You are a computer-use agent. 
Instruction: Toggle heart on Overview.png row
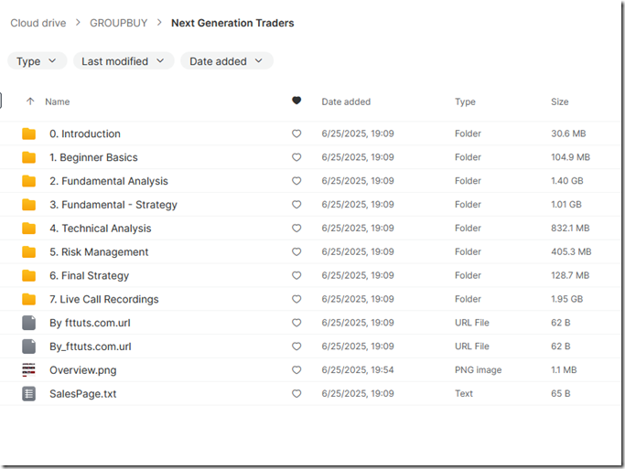coord(296,370)
